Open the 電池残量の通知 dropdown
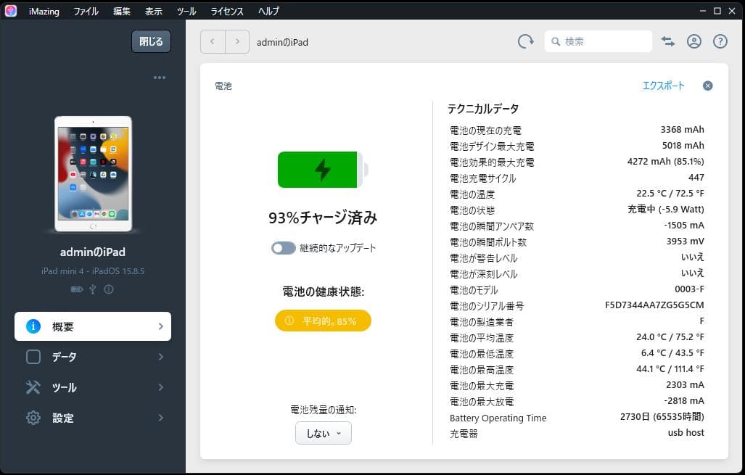Viewport: 745px width, 475px height. [x=324, y=433]
